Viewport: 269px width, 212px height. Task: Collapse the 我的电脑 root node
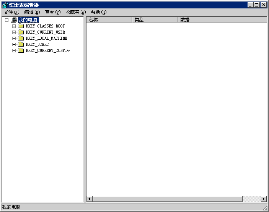7,20
